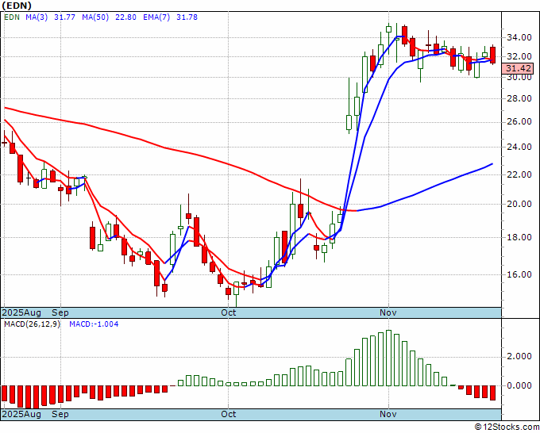The width and height of the screenshot is (540, 433).
Task: Select the MA(3) legend label
Action: tap(37, 17)
